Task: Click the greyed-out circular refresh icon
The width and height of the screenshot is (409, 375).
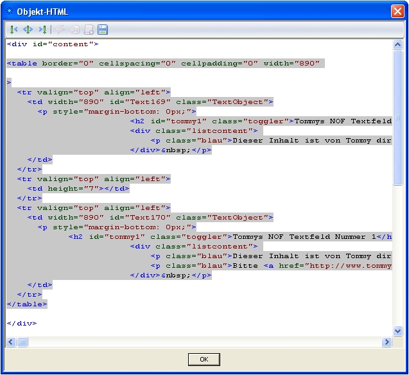Action: click(x=74, y=30)
